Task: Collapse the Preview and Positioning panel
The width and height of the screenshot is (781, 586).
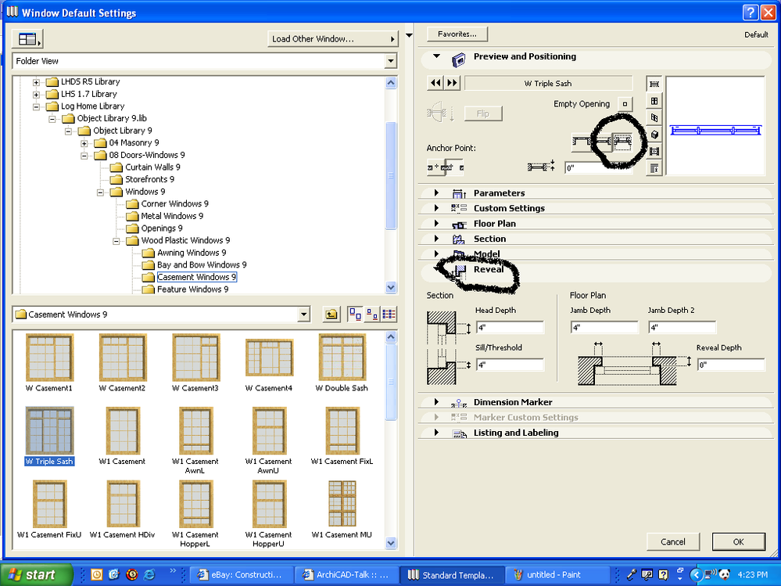Action: [436, 56]
